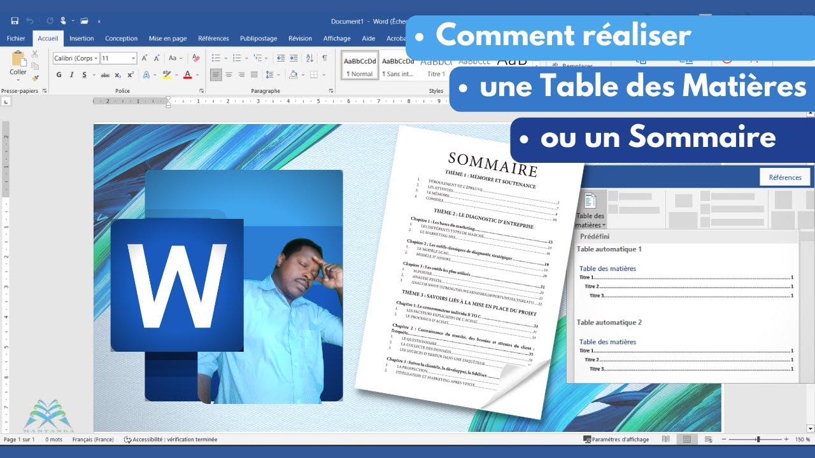
Task: Decrease the paragraph indent
Action: 281,58
